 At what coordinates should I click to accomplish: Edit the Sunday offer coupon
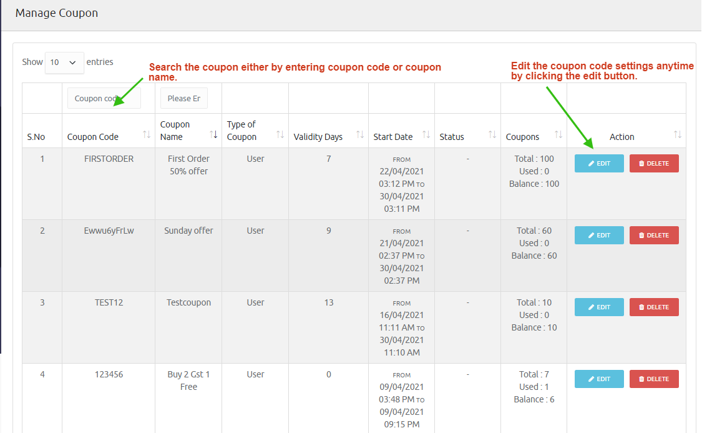[x=599, y=236]
